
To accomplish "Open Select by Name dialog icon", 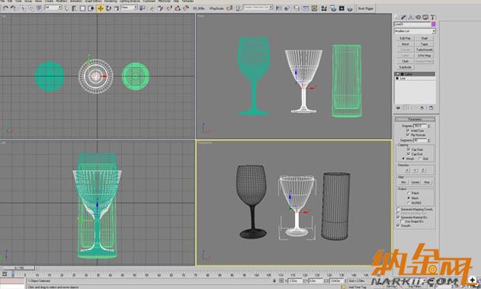I will tap(74, 9).
